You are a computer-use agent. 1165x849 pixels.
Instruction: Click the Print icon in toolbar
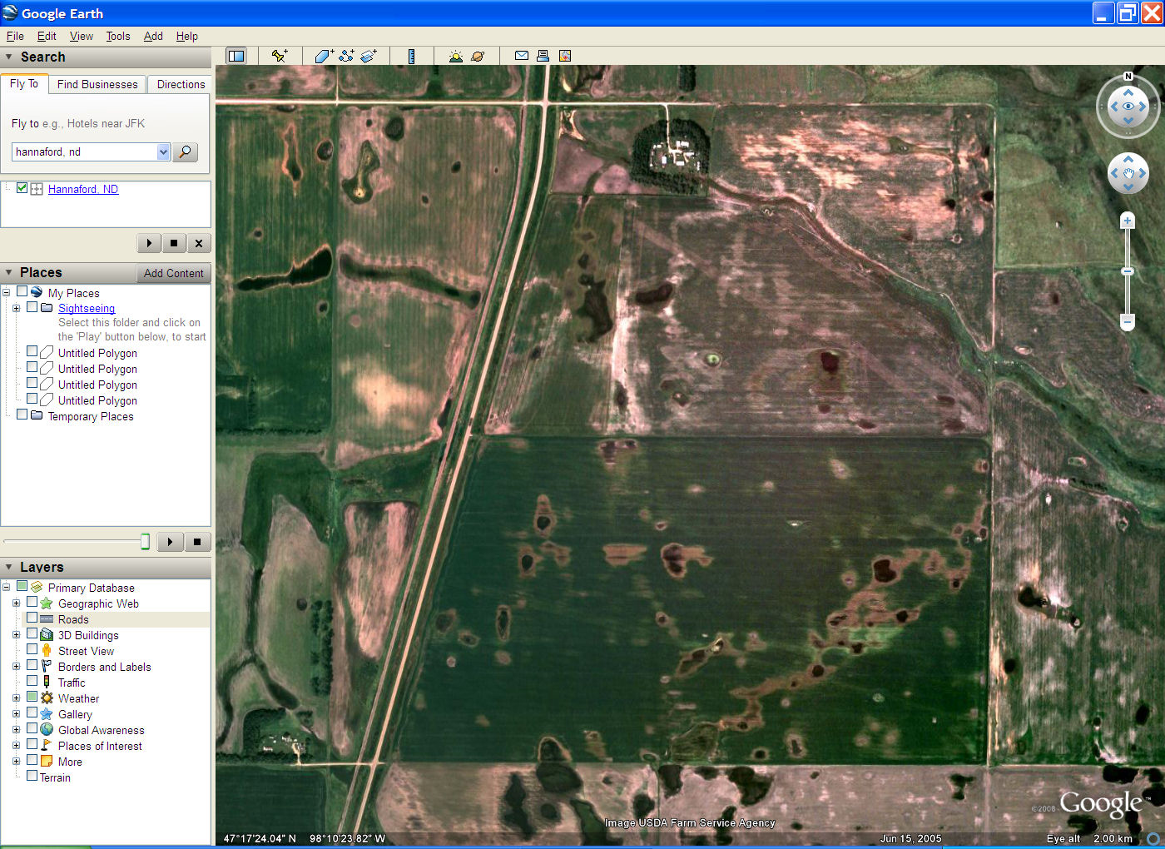pos(543,56)
